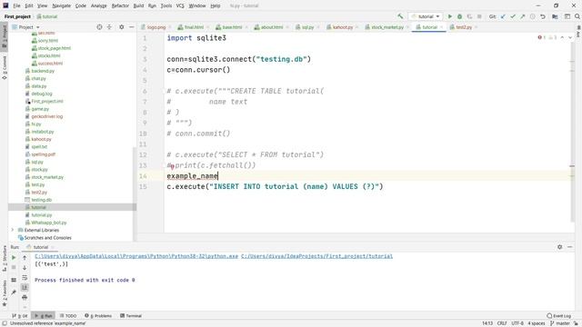Screen dimensions: 582x327
Task: Click Select Opened File target icon
Action: tap(99, 27)
